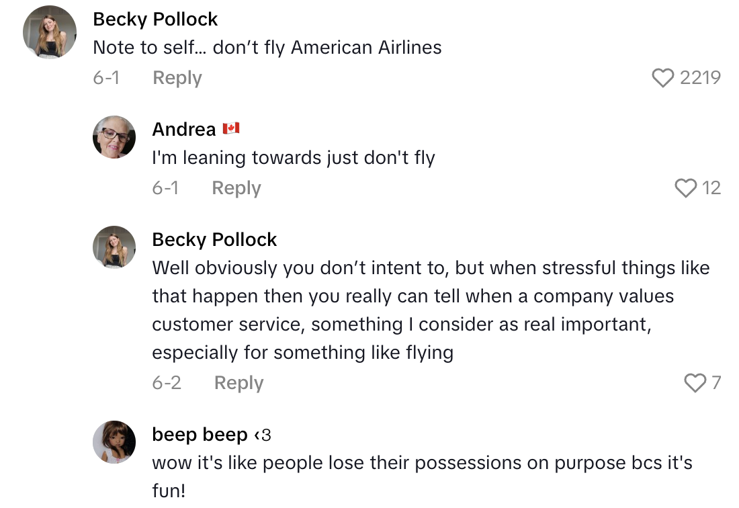
Task: Click the 12 likes count on Andrea's comment
Action: (711, 188)
